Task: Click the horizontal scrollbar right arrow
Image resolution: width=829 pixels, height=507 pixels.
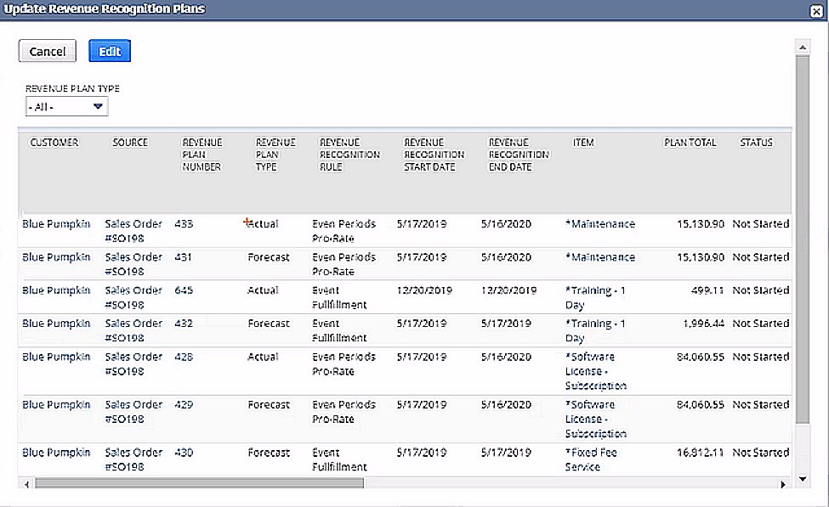Action: click(x=783, y=484)
